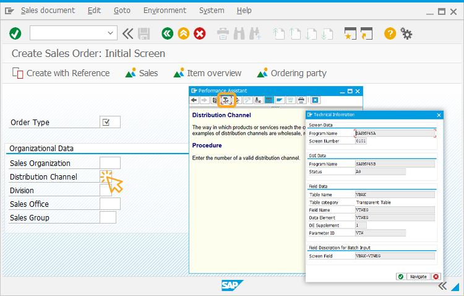Viewport: 464px width, 296px height.
Task: Click the Find binoculars icon
Action: [239, 33]
